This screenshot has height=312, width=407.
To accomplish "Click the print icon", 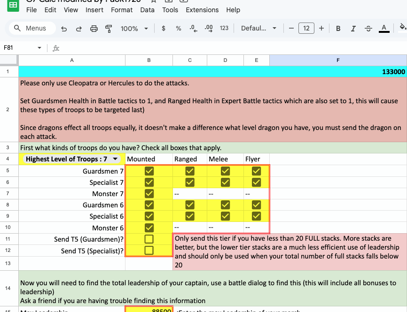I will 94,29.
